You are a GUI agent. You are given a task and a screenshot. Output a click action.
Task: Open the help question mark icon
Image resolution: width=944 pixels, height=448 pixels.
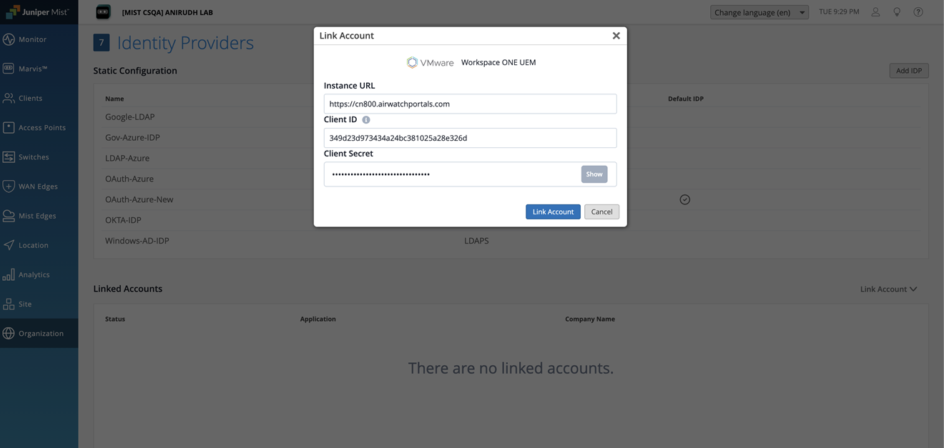pos(918,12)
